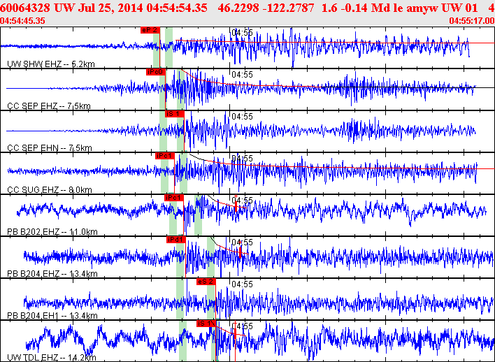
Task: Click the PB B204 EHZ -- 13.4km station label
Action: click(52, 274)
